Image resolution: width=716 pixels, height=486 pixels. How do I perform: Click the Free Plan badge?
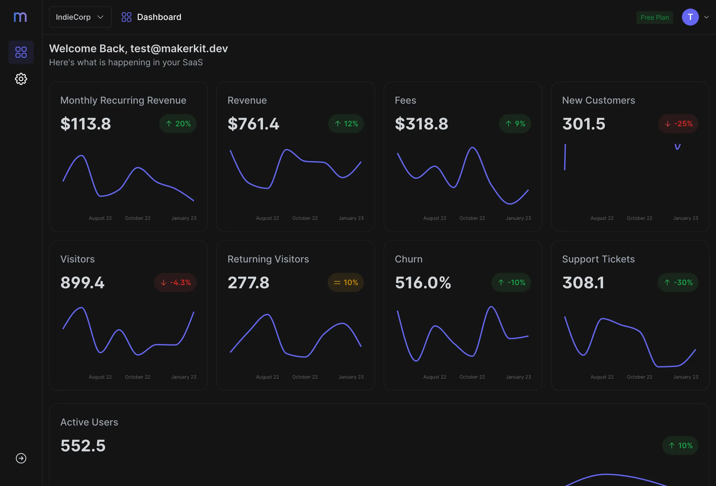click(x=655, y=17)
